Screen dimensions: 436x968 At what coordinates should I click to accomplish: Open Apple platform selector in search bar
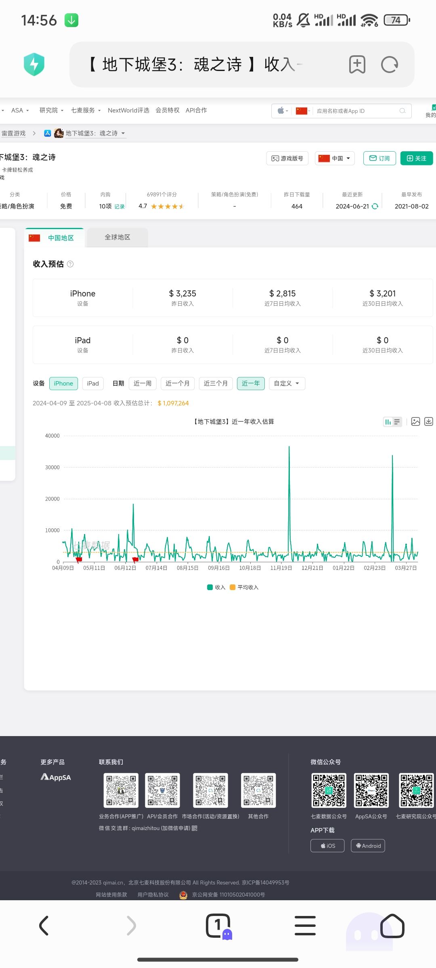(x=283, y=111)
